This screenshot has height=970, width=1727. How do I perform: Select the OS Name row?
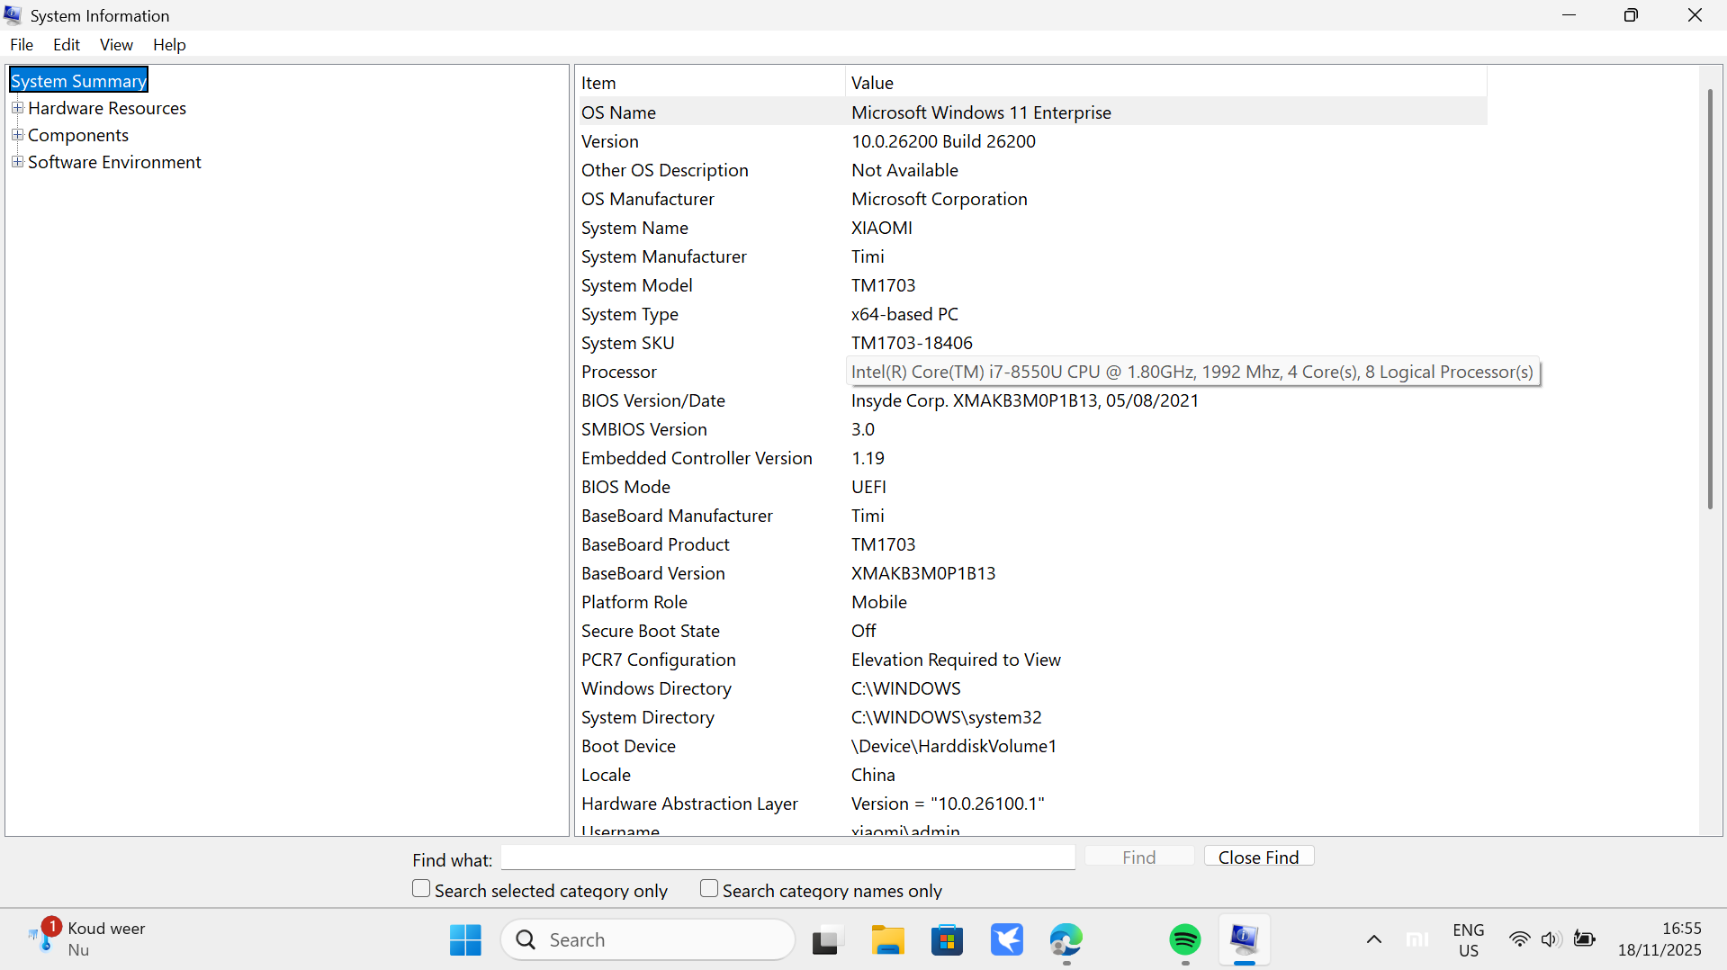(x=1031, y=112)
